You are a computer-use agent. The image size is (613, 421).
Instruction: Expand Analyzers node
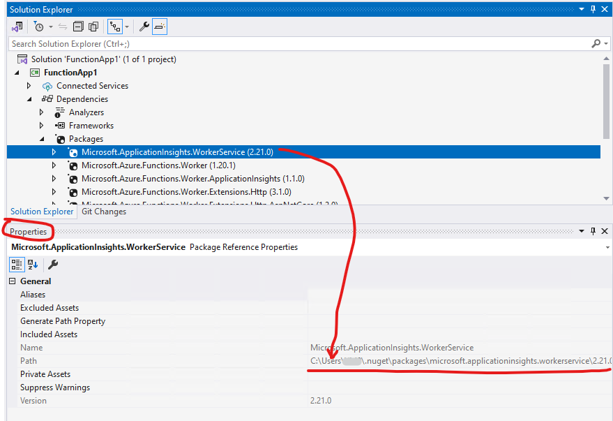(x=41, y=112)
